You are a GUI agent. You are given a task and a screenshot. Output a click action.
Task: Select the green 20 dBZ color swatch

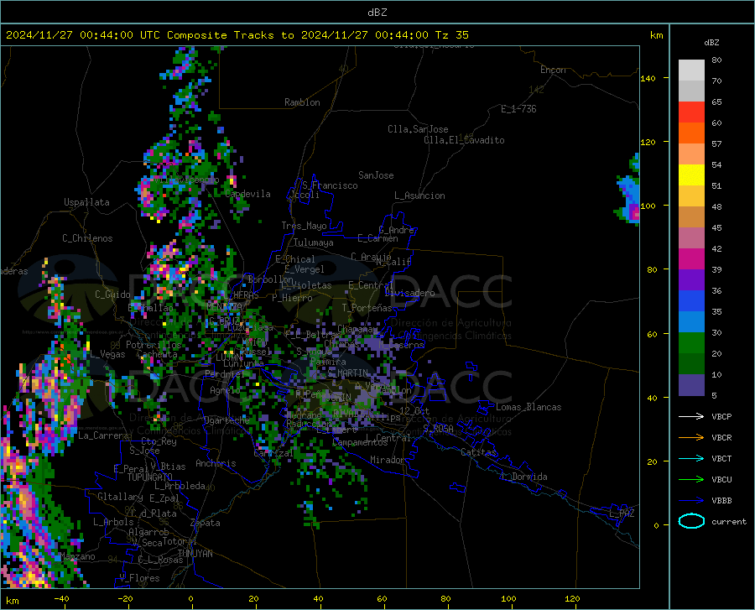(x=691, y=343)
